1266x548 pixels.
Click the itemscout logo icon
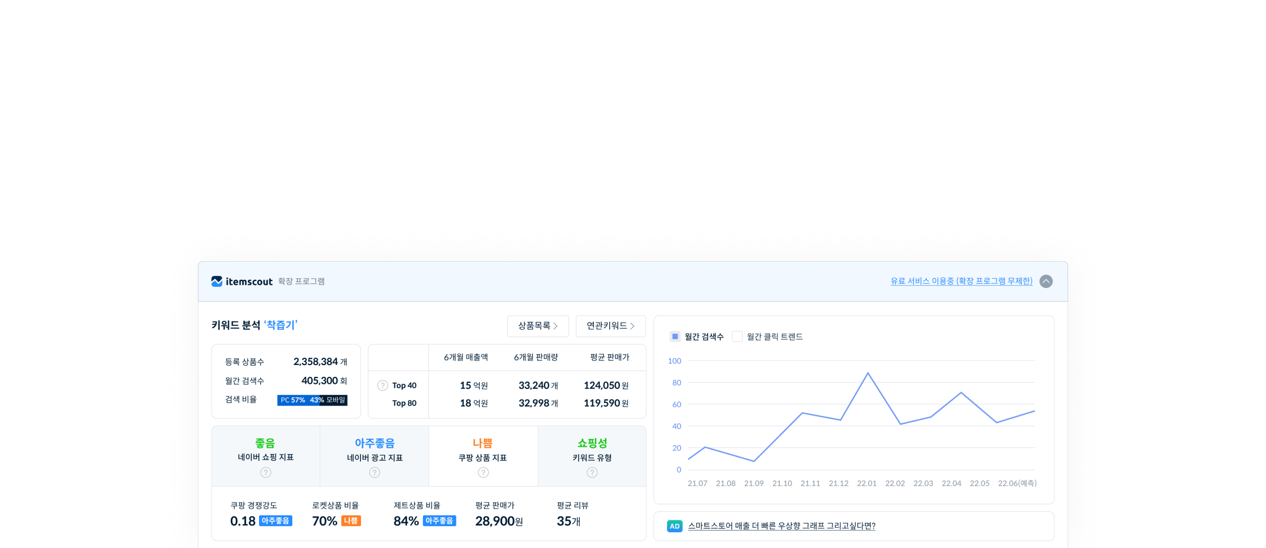coord(217,281)
